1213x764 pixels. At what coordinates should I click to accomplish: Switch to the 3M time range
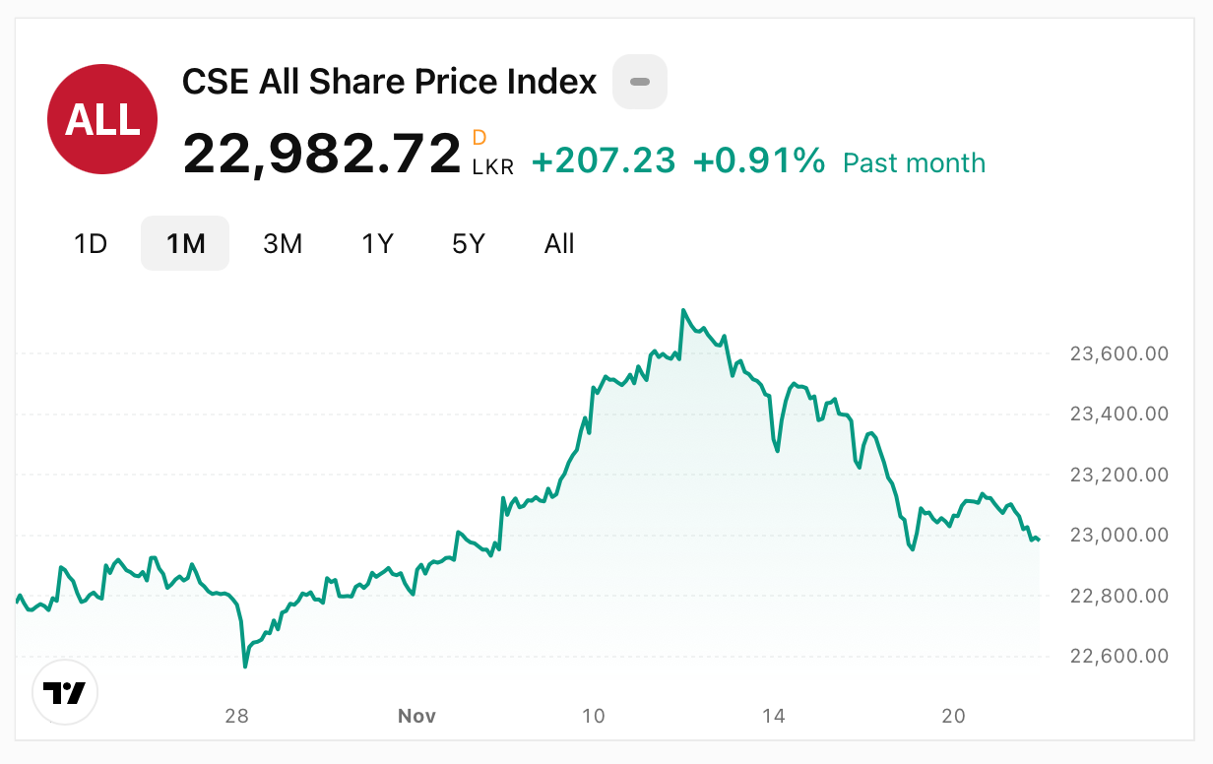[x=283, y=243]
